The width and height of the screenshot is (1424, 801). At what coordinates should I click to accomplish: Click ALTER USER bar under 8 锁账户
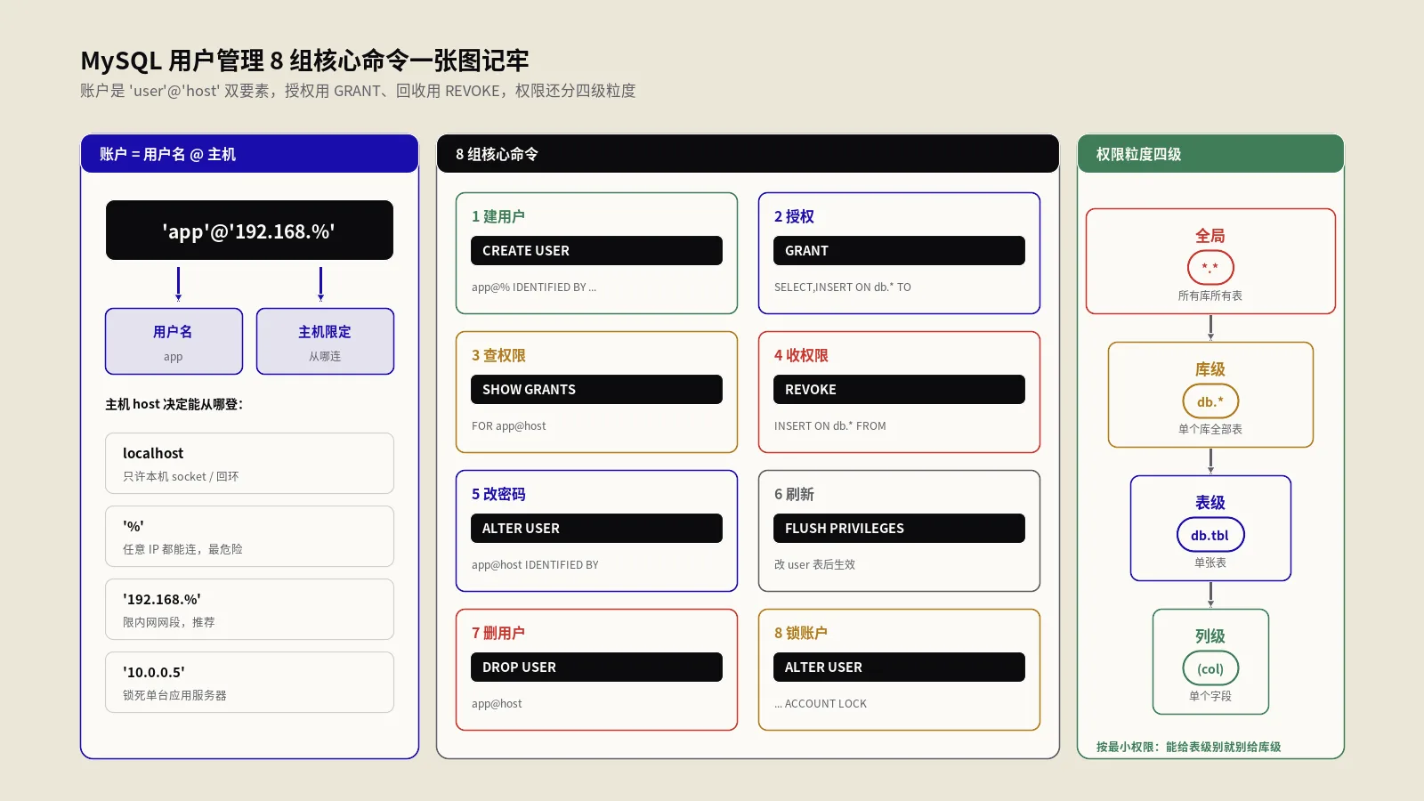(x=899, y=667)
